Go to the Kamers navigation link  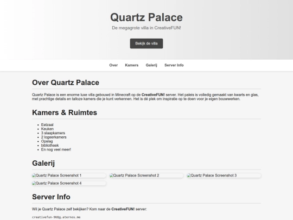[x=131, y=65]
